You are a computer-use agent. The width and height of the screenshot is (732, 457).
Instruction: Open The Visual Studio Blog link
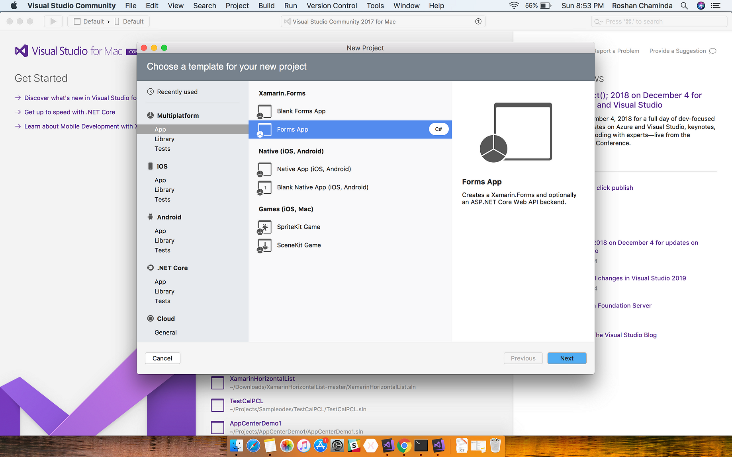pos(626,335)
